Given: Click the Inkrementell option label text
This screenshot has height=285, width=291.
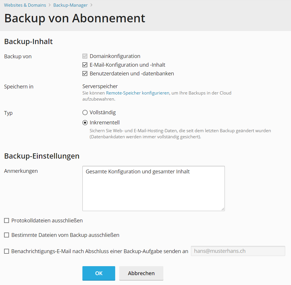Looking at the screenshot, I should pos(104,123).
